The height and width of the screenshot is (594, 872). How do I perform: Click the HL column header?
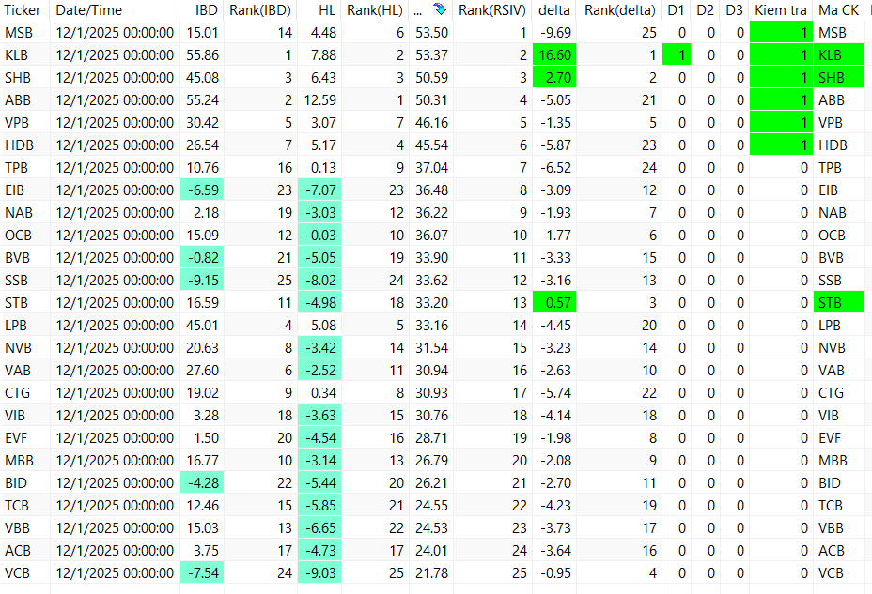(x=327, y=10)
